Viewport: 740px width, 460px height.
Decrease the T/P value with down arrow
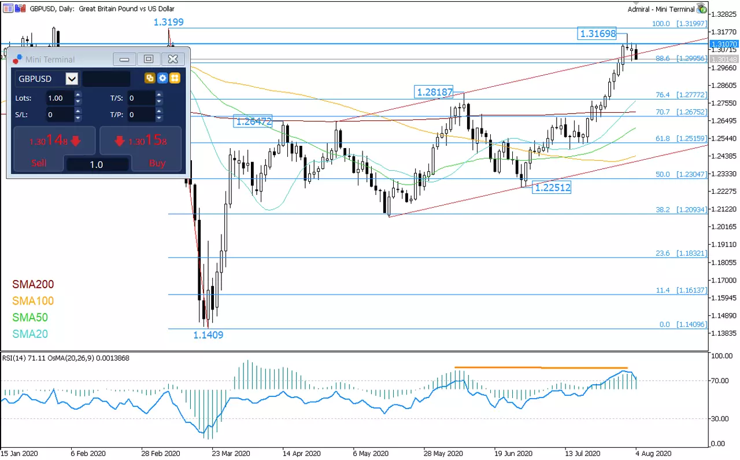coord(159,118)
